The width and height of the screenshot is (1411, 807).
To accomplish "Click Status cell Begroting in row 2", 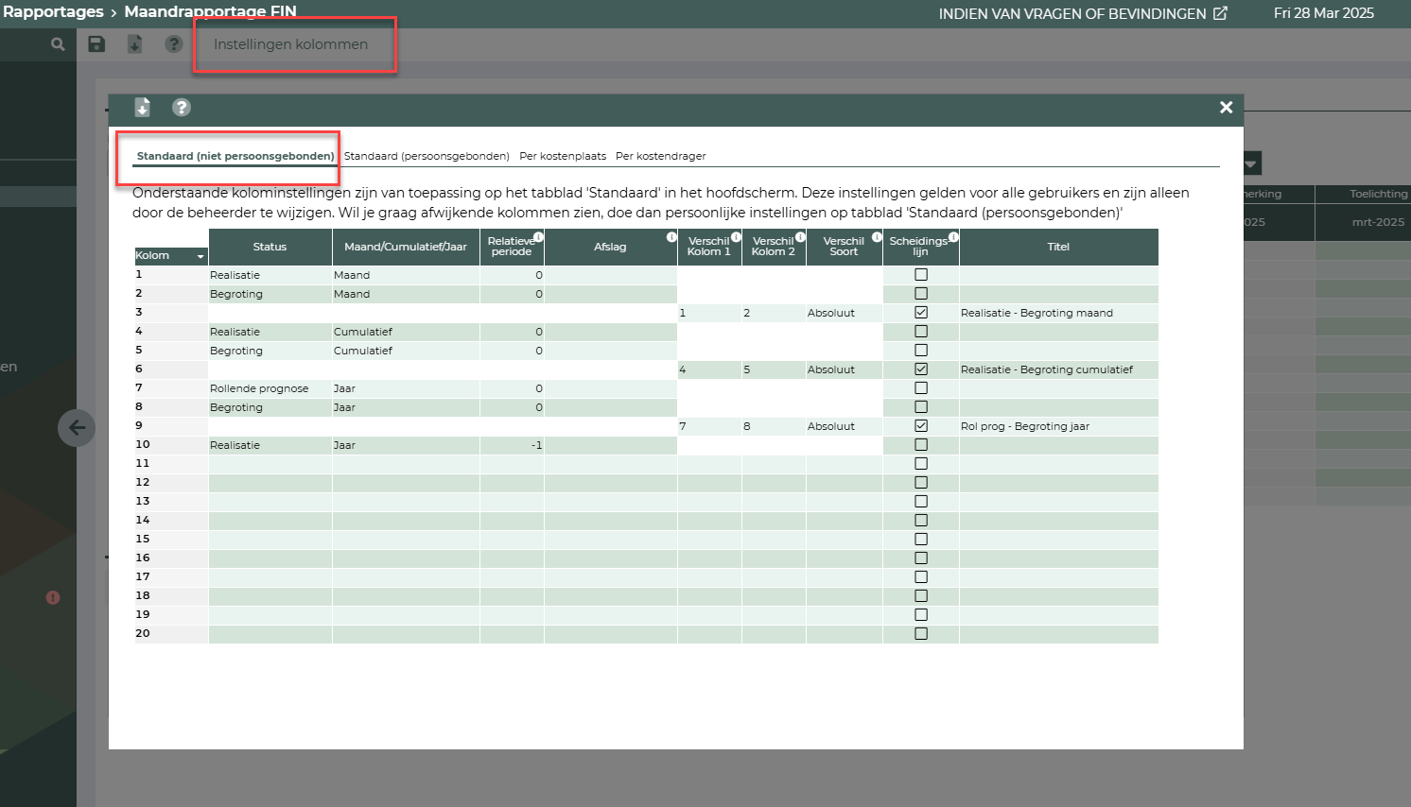I will click(x=270, y=294).
